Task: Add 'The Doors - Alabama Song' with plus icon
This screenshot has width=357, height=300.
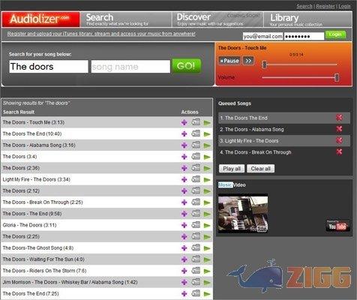Action: (x=184, y=145)
